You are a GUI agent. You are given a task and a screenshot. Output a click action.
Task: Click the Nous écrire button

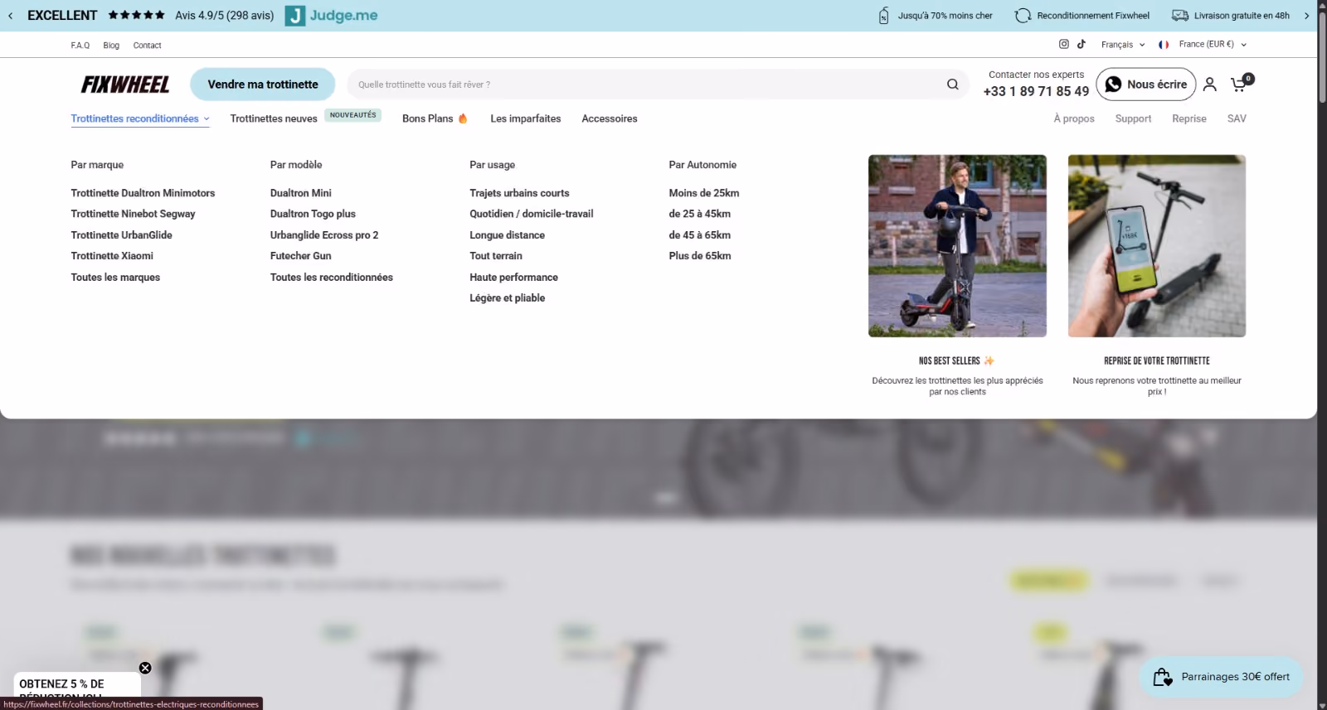(x=1147, y=85)
